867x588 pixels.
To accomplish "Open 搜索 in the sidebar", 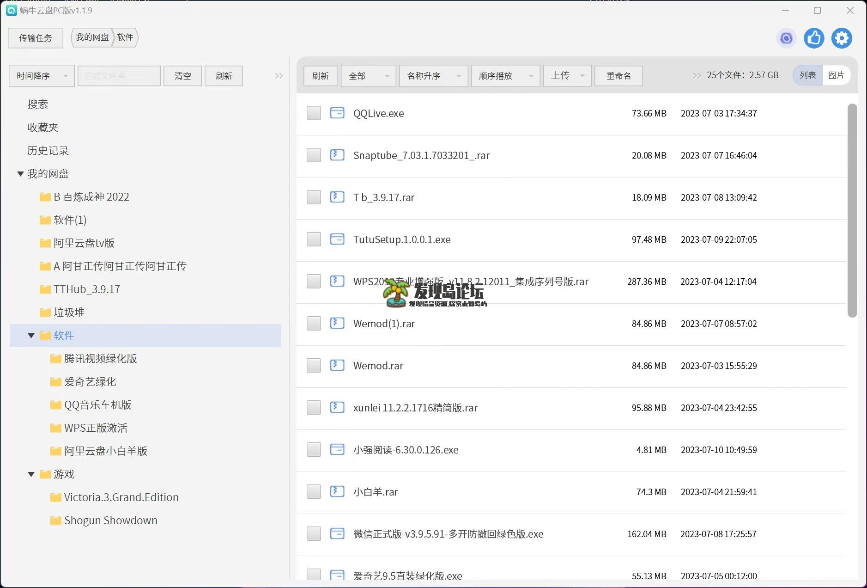I will tap(37, 104).
